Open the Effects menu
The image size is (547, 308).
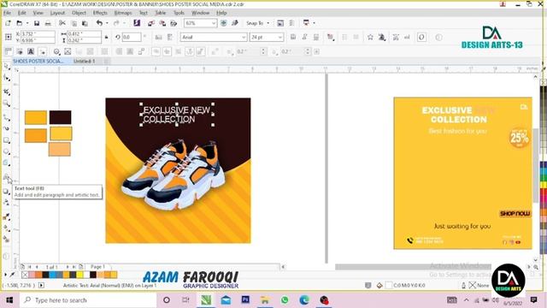[x=100, y=13]
